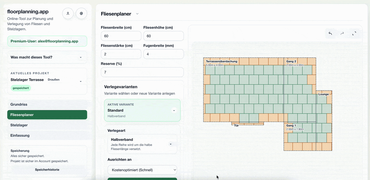Open the Speicherhistorie button
The width and height of the screenshot is (370, 180).
pyautogui.click(x=47, y=170)
